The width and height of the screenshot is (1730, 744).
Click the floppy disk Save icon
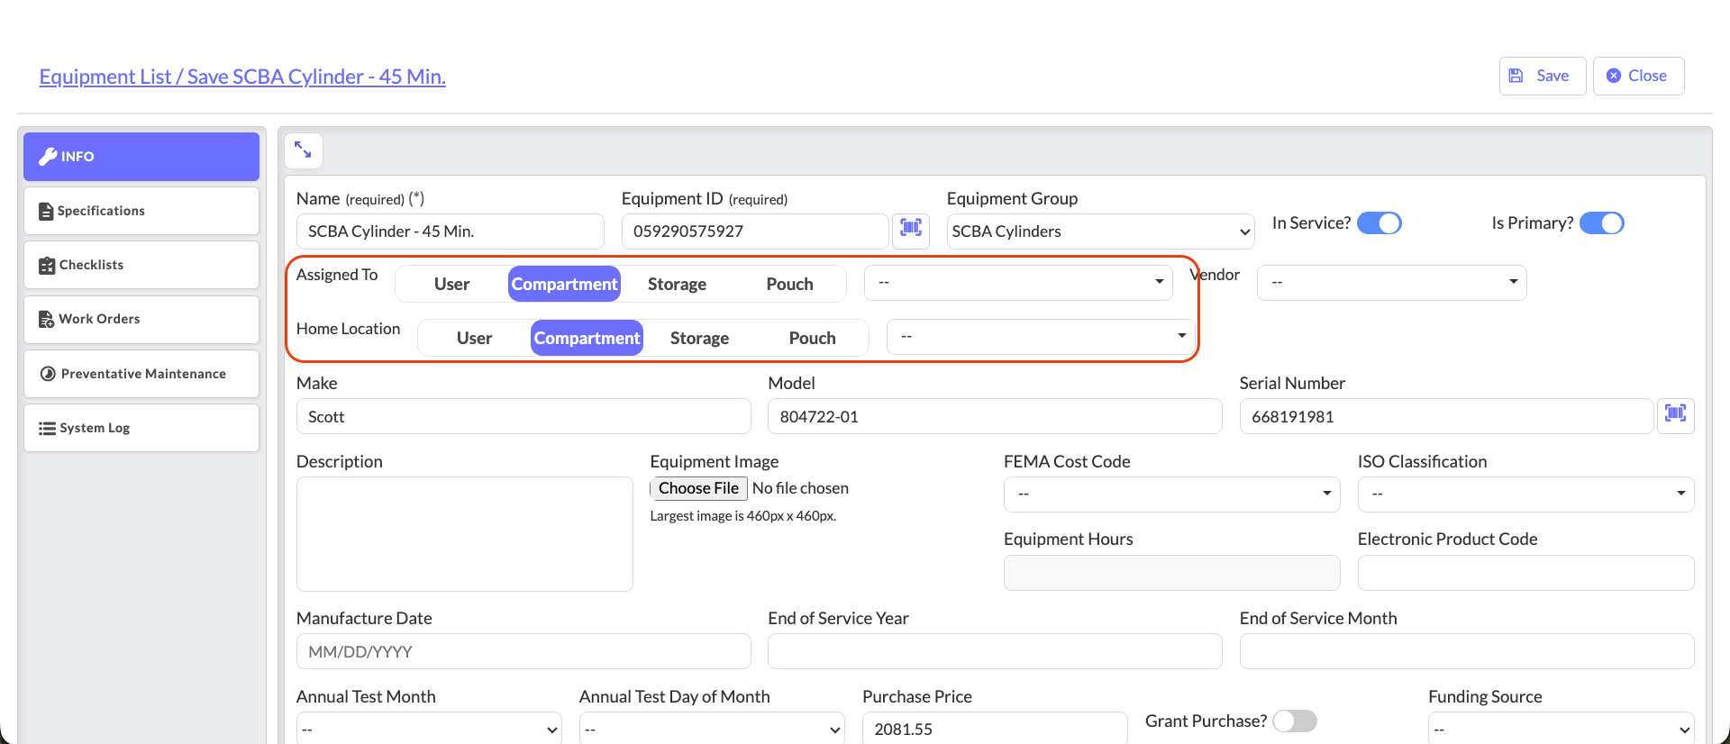(1516, 76)
